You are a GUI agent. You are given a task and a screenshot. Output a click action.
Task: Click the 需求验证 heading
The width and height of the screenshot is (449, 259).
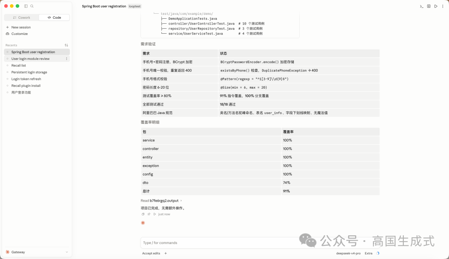click(x=148, y=44)
